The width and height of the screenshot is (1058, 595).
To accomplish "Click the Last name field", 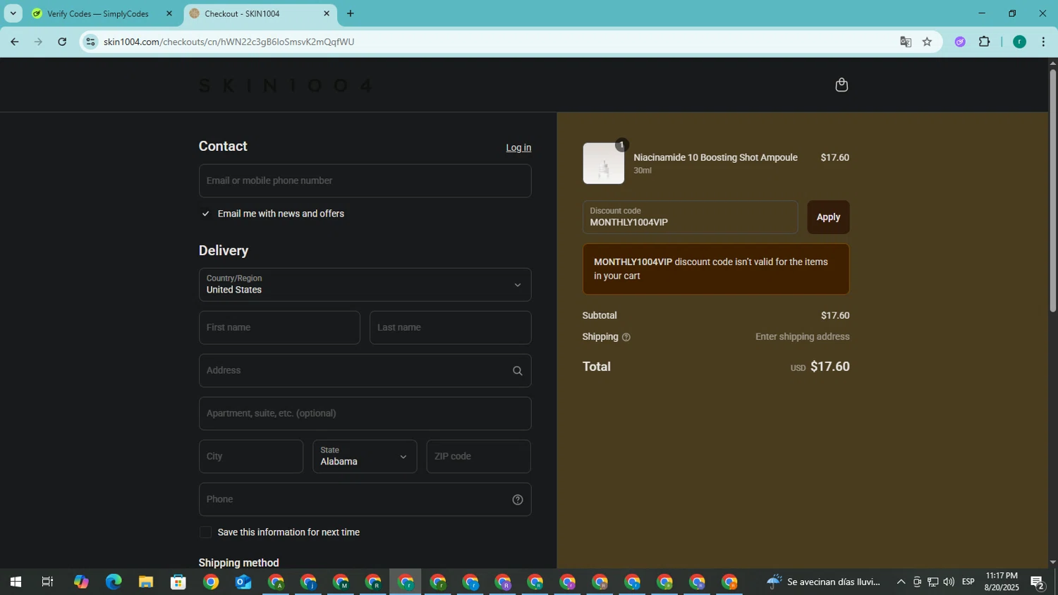I will [x=450, y=328].
